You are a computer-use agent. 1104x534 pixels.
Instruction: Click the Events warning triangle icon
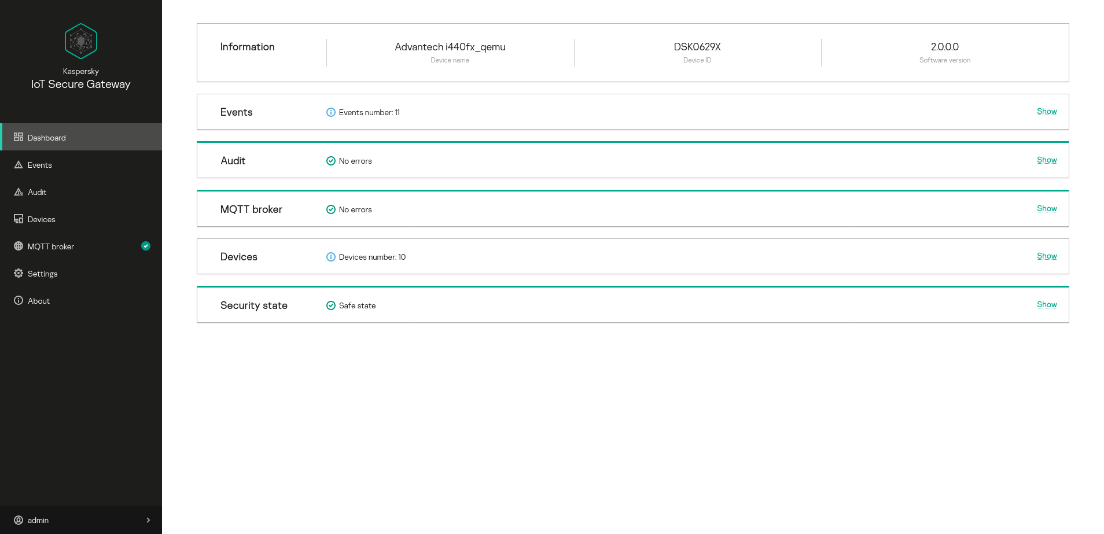click(19, 165)
